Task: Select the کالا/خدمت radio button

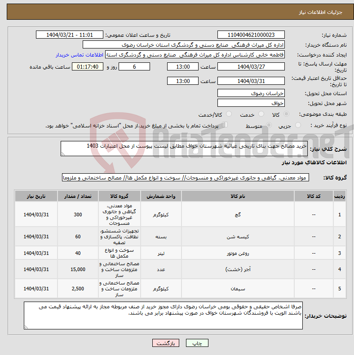Action: (x=229, y=114)
